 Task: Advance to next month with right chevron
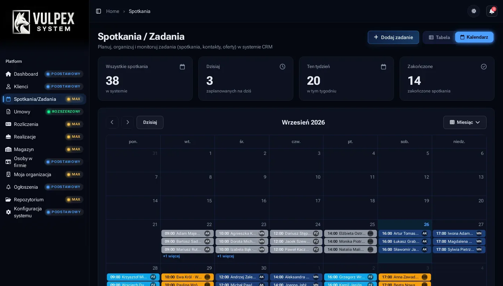127,122
